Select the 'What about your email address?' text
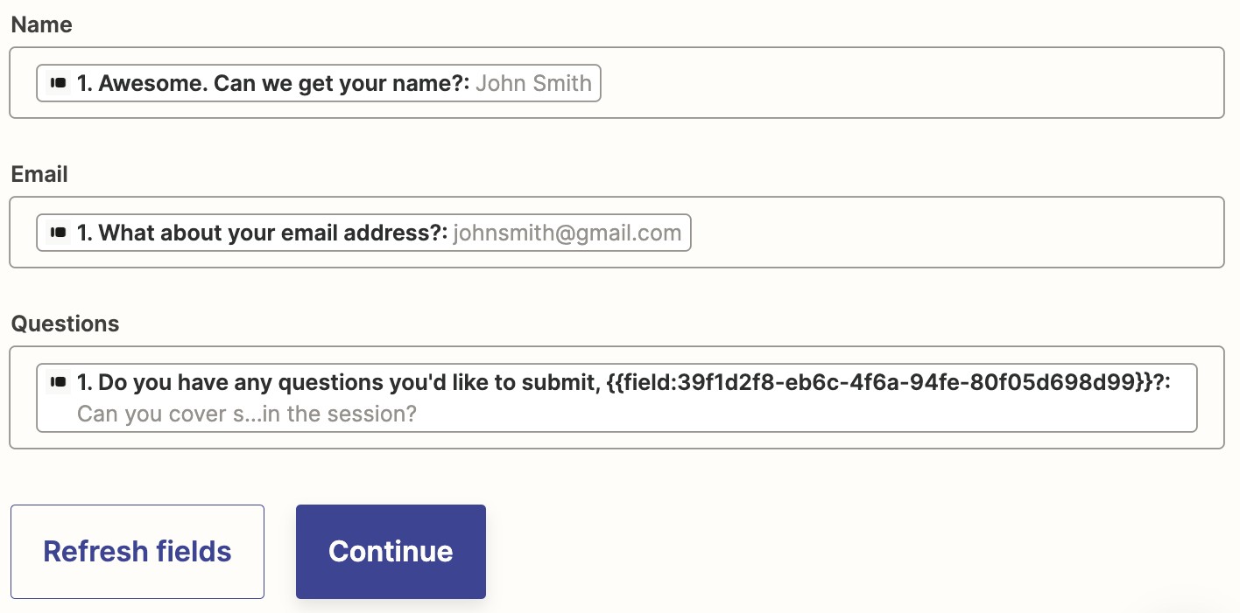This screenshot has height=613, width=1240. [273, 233]
